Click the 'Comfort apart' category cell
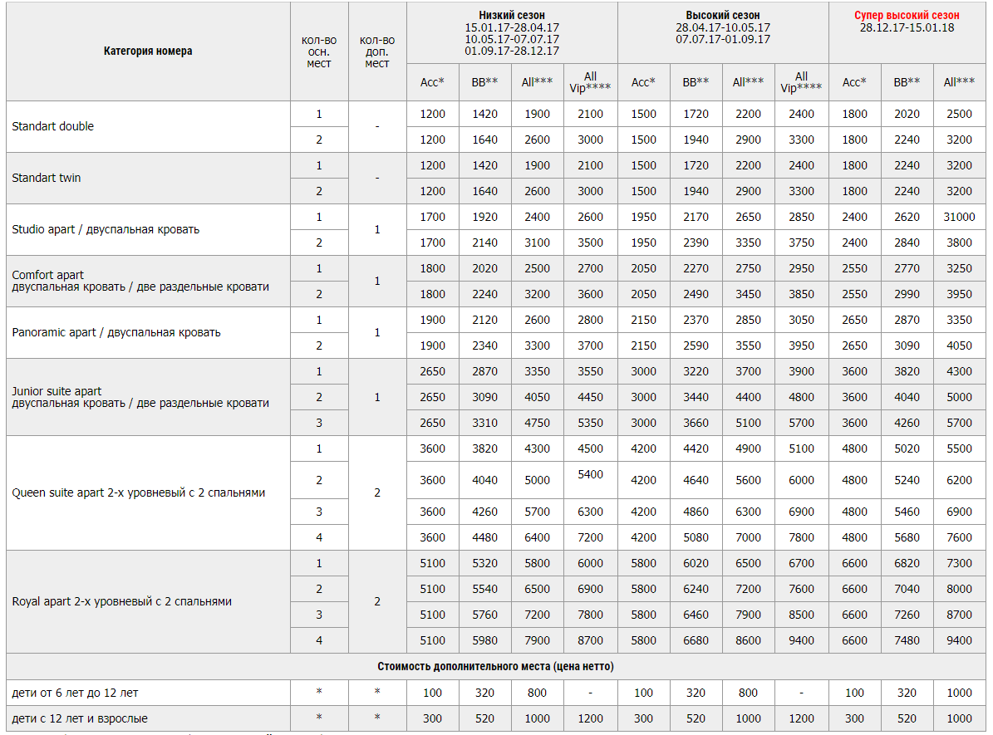This screenshot has width=993, height=735. tap(48, 275)
